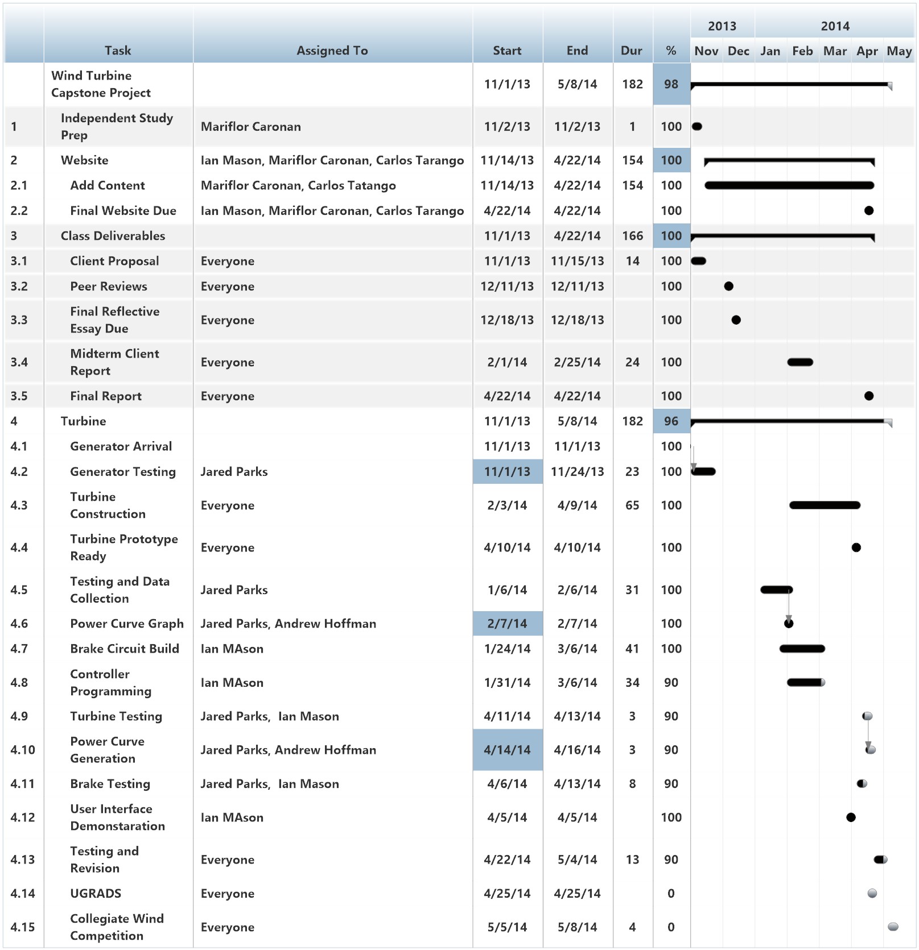The height and width of the screenshot is (950, 919).
Task: Click the Brake Circuit Build Gantt bar
Action: (x=802, y=649)
